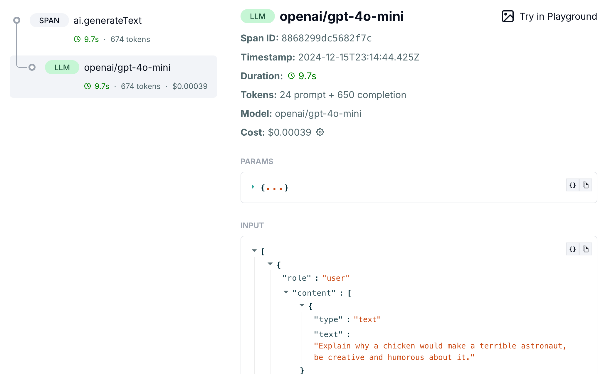Click the timestamp 2024-12-15T23:14:44.425Z
This screenshot has height=374, width=605.
(359, 57)
